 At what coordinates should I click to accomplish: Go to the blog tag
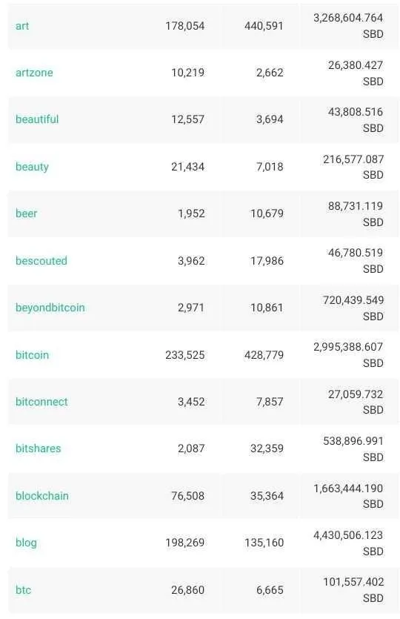point(26,543)
